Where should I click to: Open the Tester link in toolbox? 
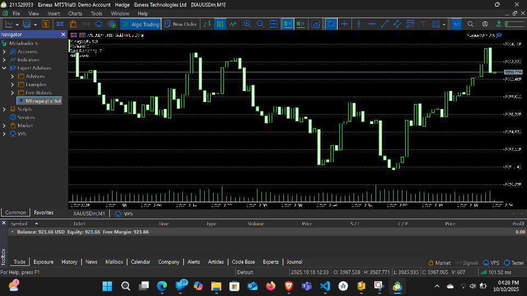coord(514,263)
